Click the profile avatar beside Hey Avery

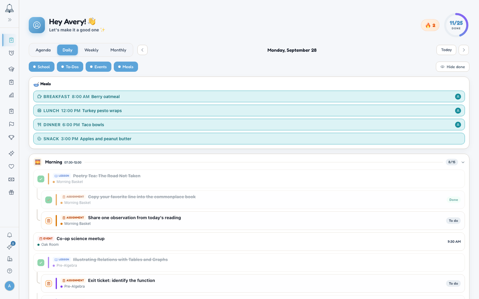37,25
